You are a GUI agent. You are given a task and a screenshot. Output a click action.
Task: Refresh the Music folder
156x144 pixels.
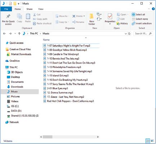129,34
